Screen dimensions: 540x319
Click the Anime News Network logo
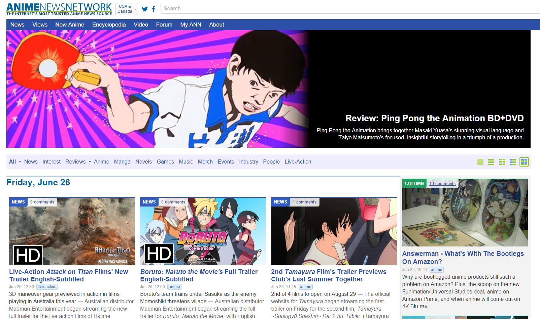pos(59,9)
